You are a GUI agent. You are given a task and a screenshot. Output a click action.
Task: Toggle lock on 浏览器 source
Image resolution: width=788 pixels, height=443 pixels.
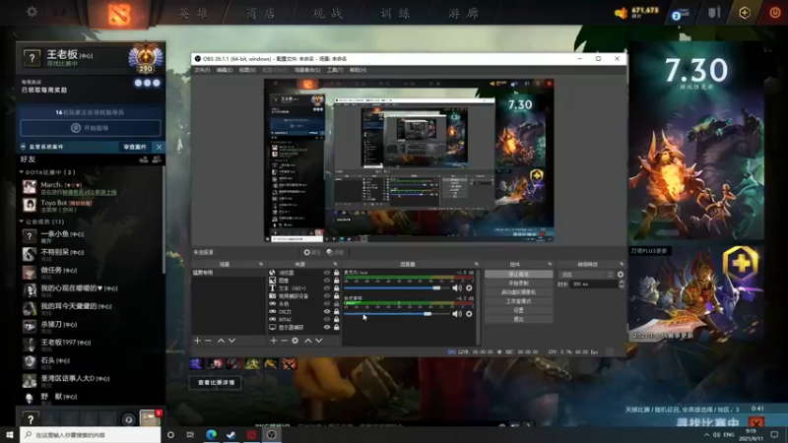pos(337,273)
